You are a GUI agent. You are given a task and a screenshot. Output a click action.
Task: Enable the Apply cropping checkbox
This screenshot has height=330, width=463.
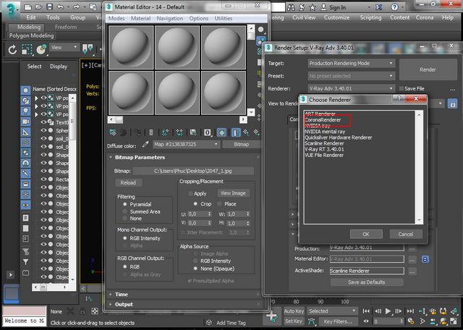click(x=190, y=193)
